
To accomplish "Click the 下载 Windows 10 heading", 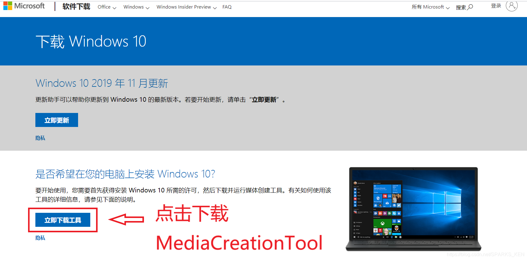I will pyautogui.click(x=91, y=41).
